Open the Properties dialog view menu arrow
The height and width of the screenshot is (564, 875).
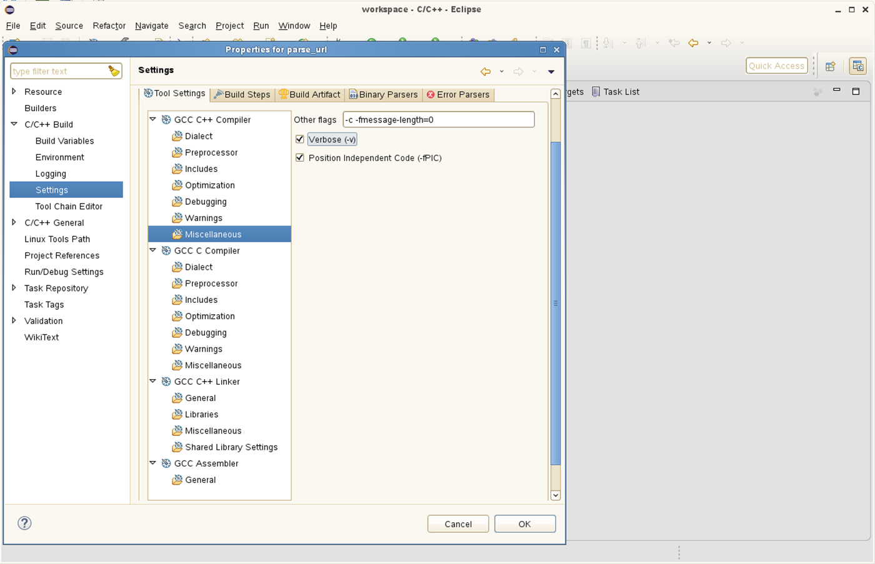pyautogui.click(x=551, y=72)
